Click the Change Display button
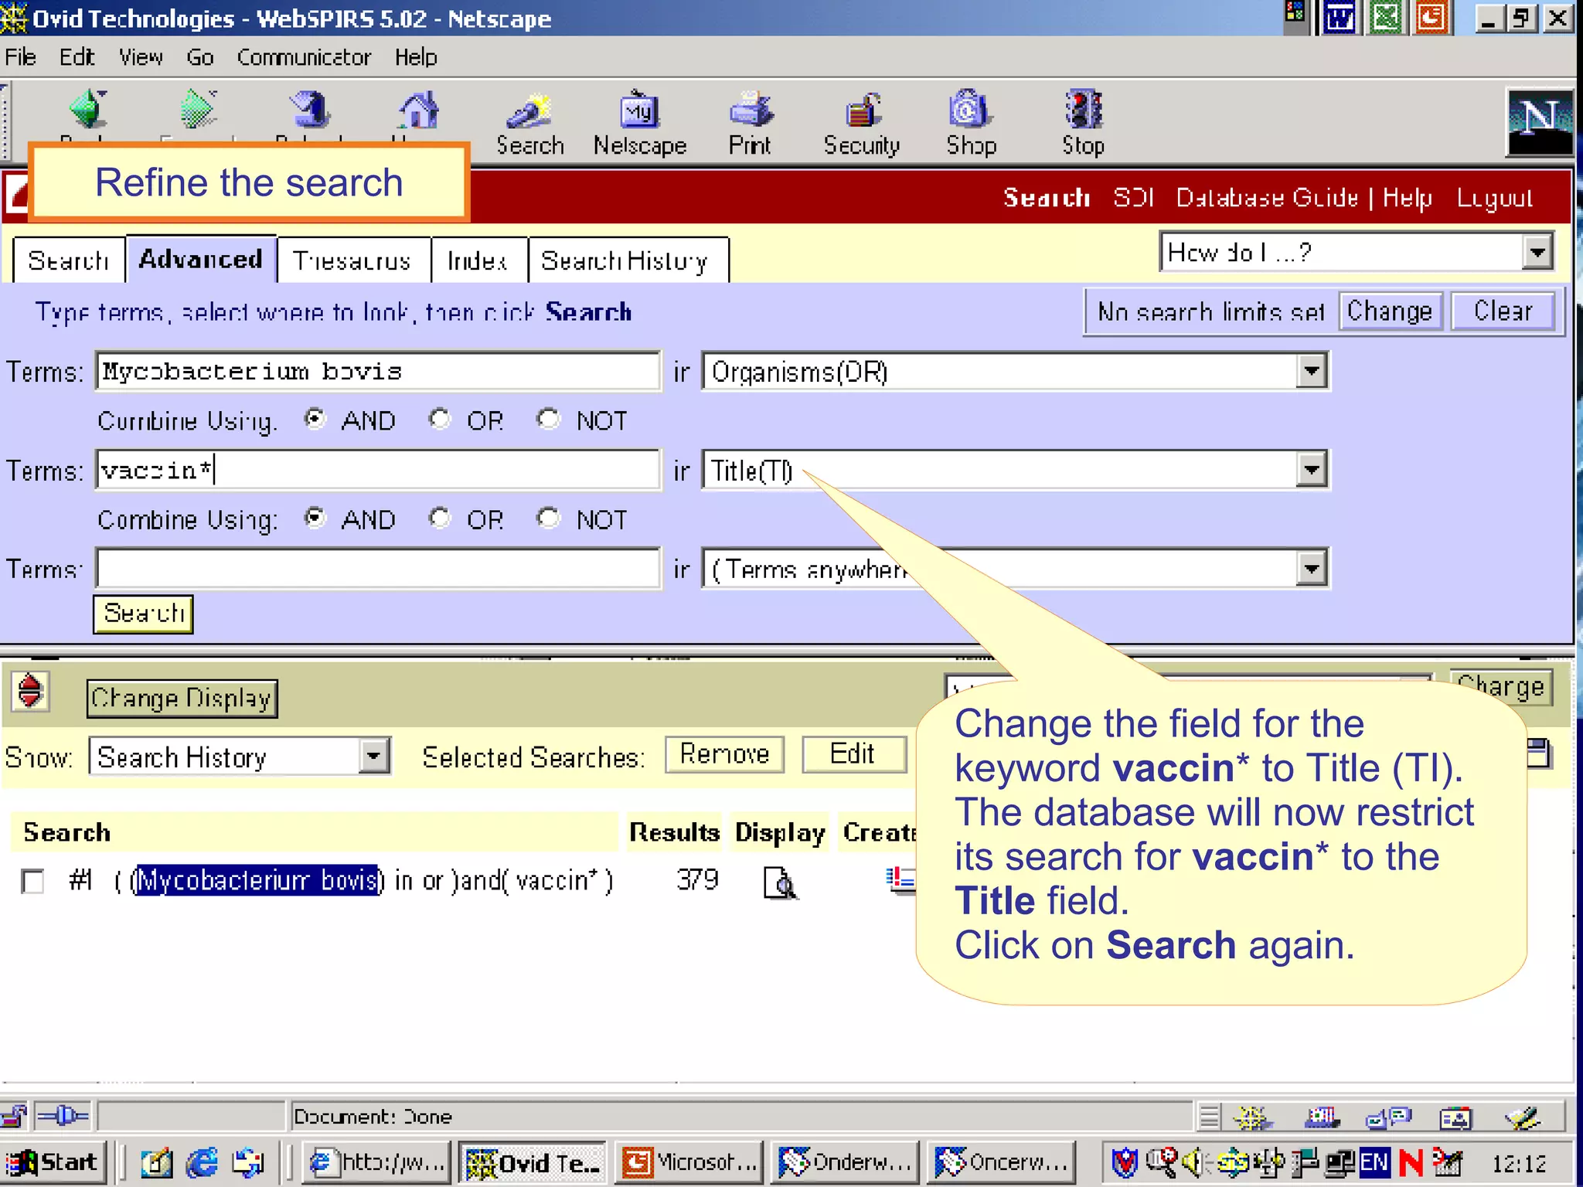Screen dimensions: 1583x1187 pyautogui.click(x=182, y=698)
